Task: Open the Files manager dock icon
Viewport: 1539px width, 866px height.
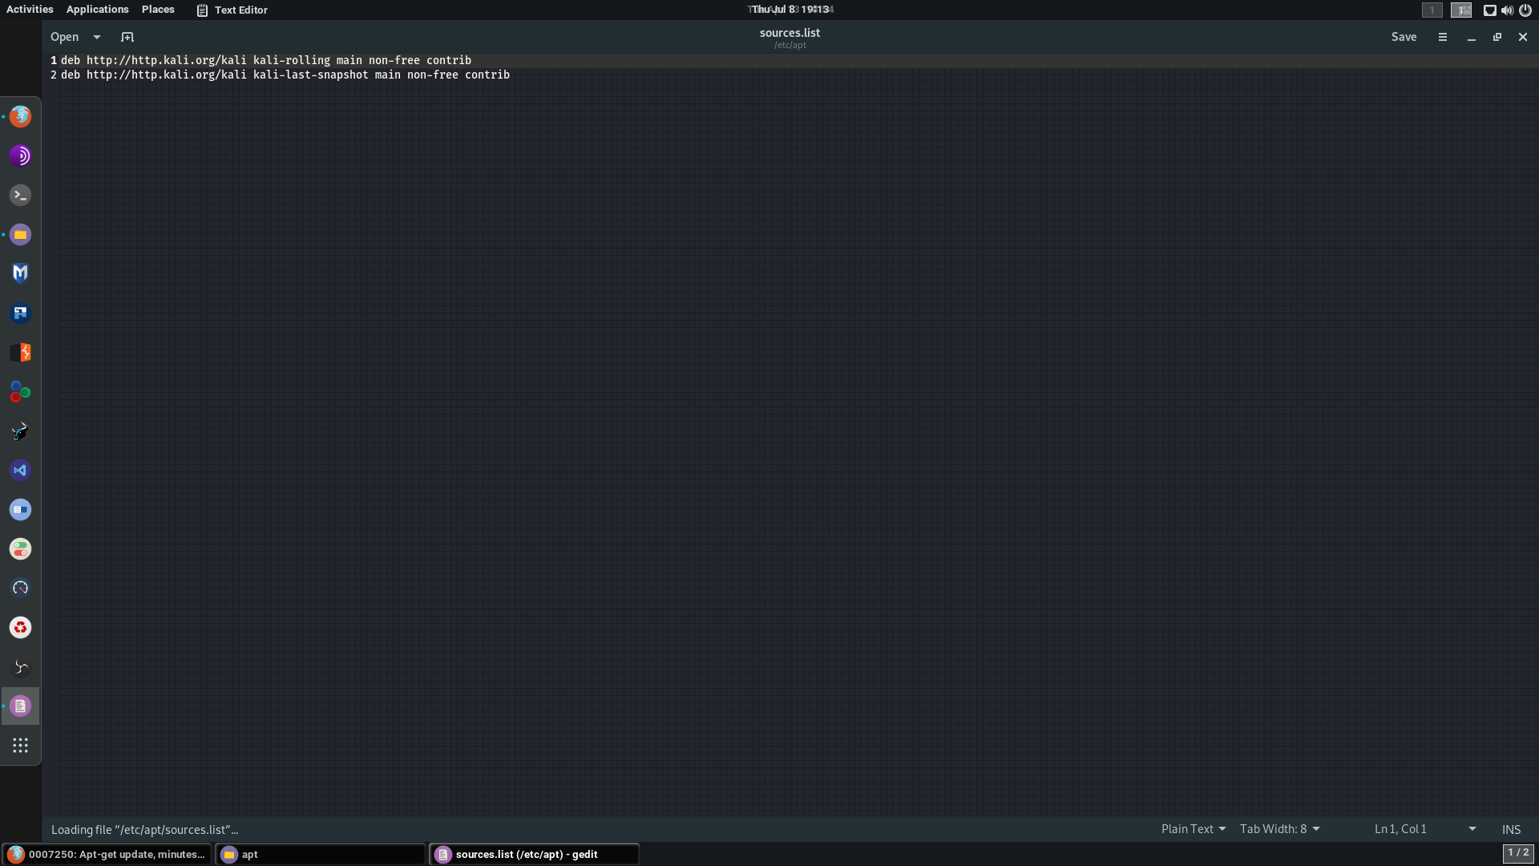Action: (21, 234)
